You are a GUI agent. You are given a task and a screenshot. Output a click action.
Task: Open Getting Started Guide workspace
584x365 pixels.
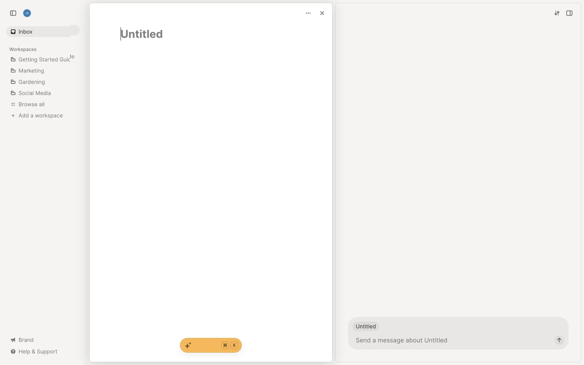[x=44, y=60]
